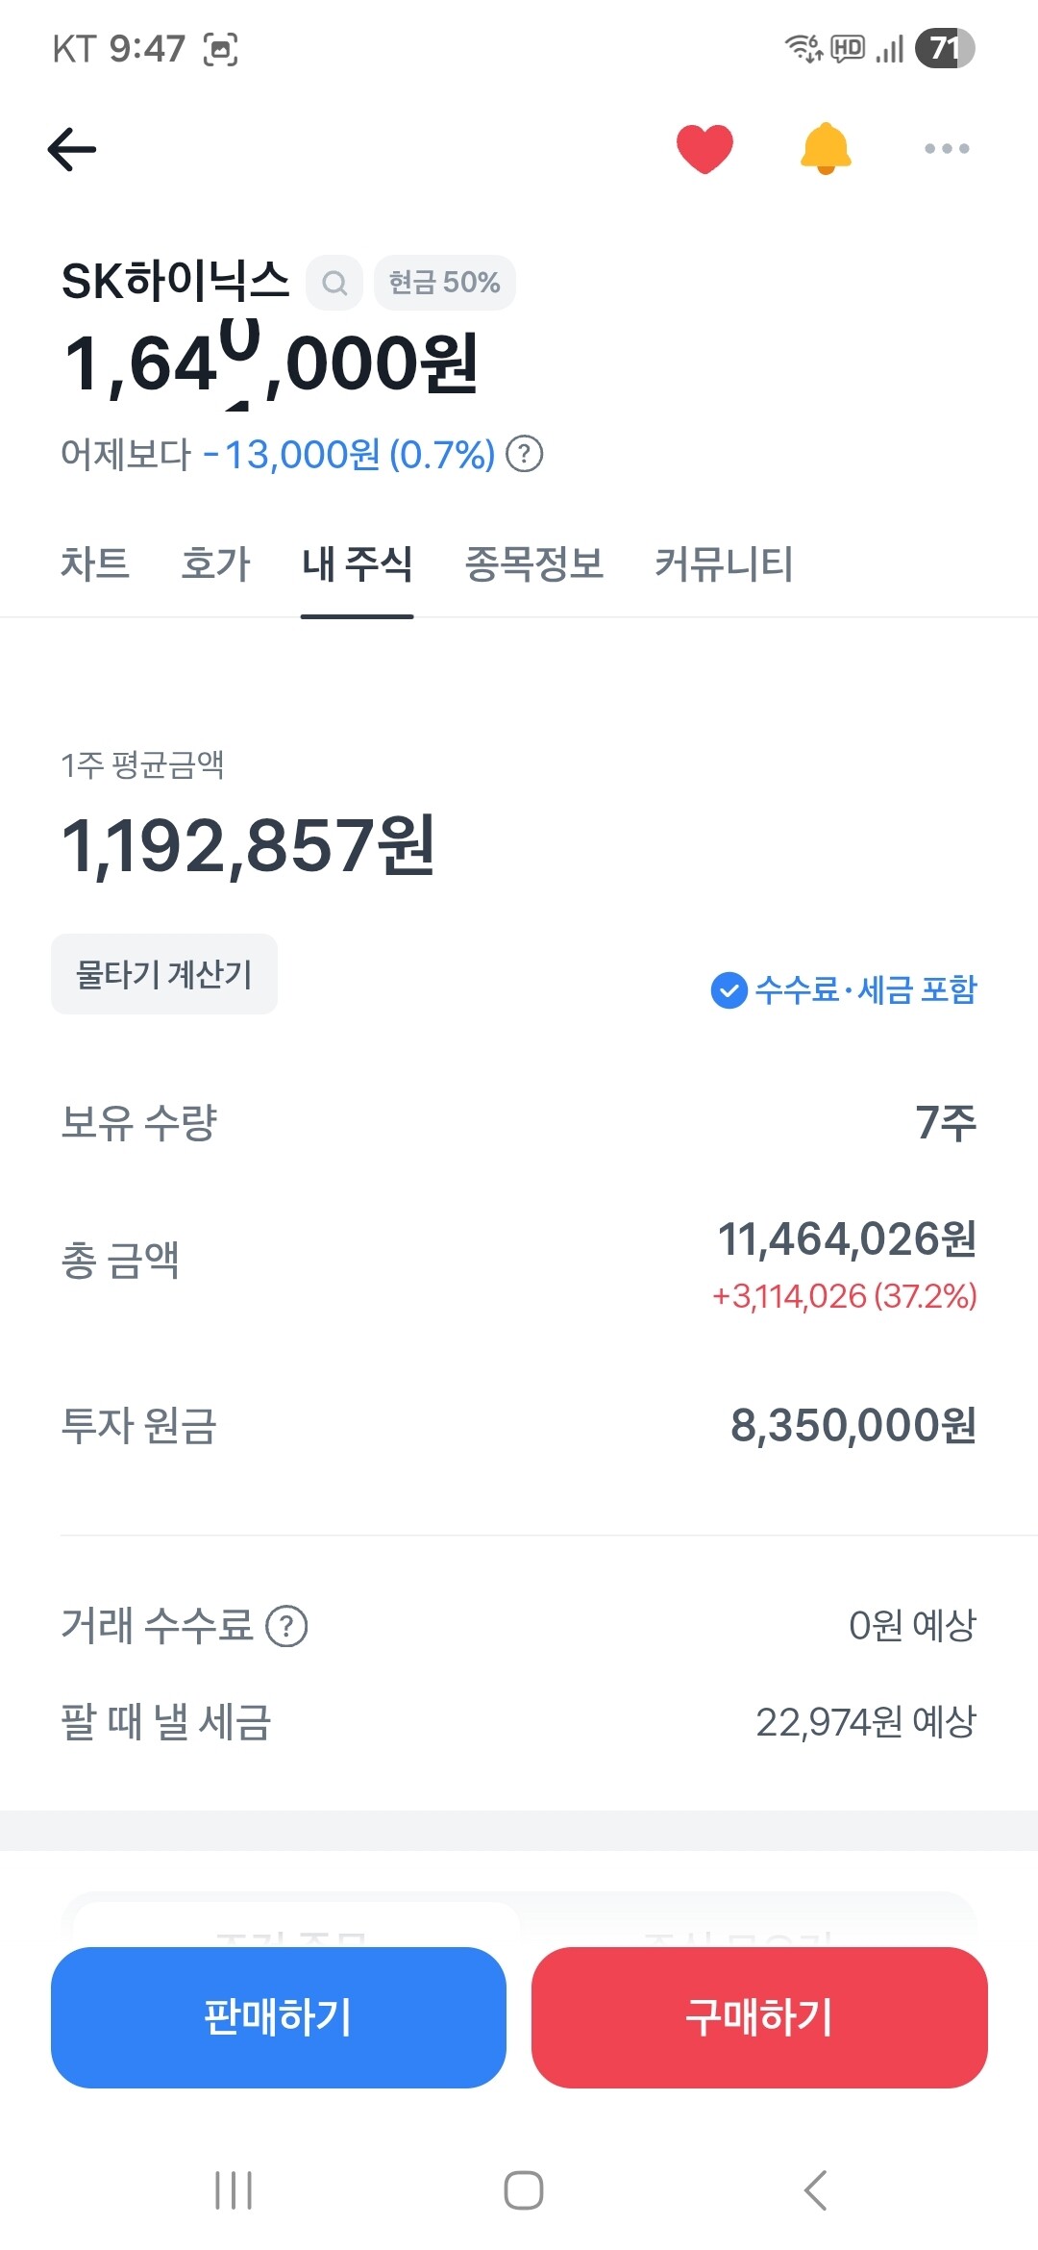The height and width of the screenshot is (2250, 1038).
Task: Tap the back arrow icon
Action: coord(72,149)
